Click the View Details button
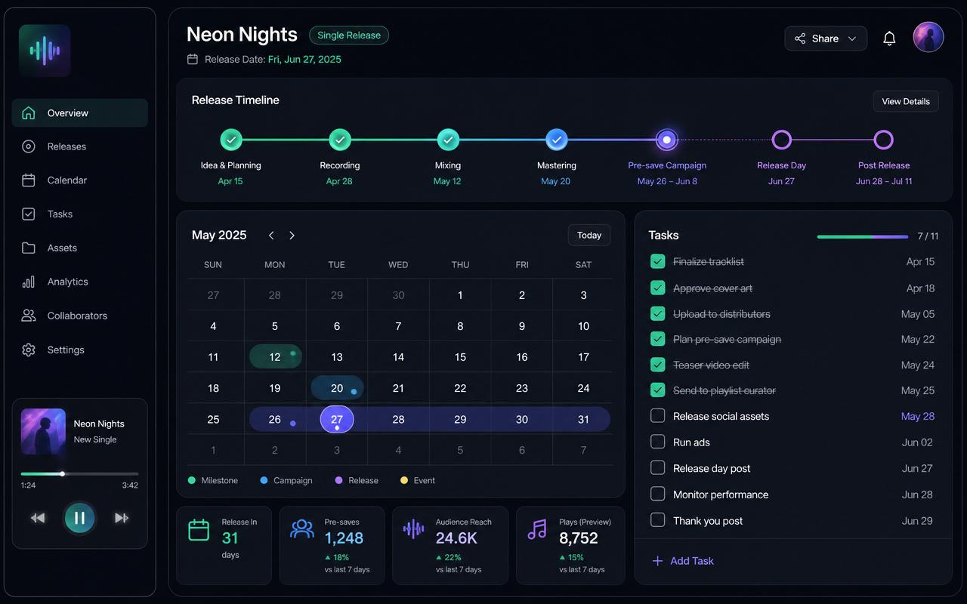The width and height of the screenshot is (967, 604). pyautogui.click(x=906, y=101)
